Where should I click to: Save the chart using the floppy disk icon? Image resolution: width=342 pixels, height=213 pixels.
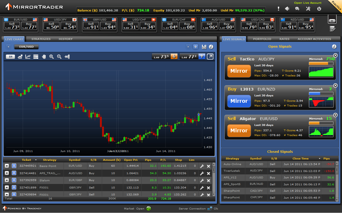click(204, 47)
